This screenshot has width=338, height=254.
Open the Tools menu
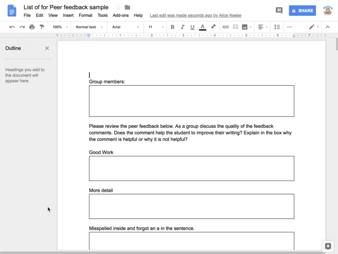(x=103, y=15)
